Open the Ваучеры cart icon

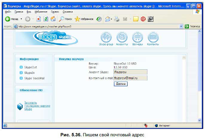pyautogui.click(x=137, y=38)
